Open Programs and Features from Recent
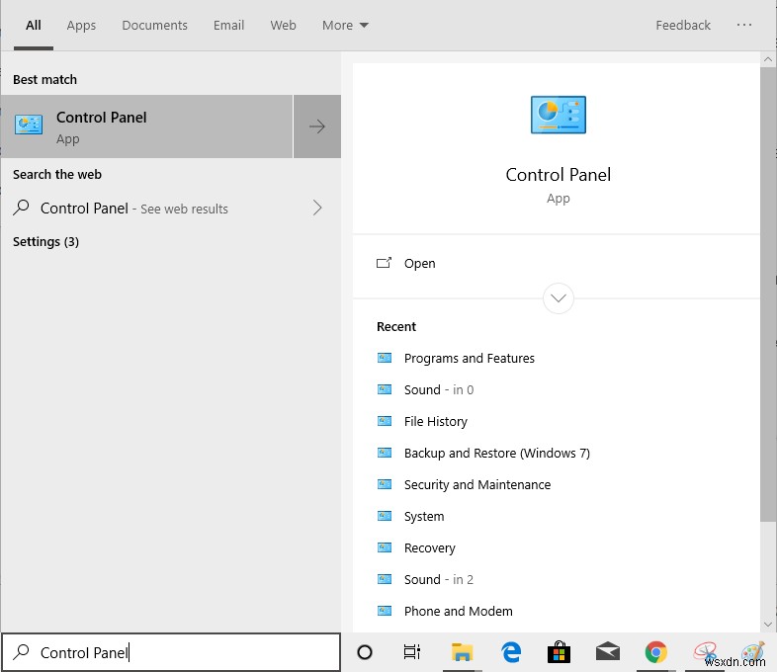The image size is (777, 672). (469, 359)
